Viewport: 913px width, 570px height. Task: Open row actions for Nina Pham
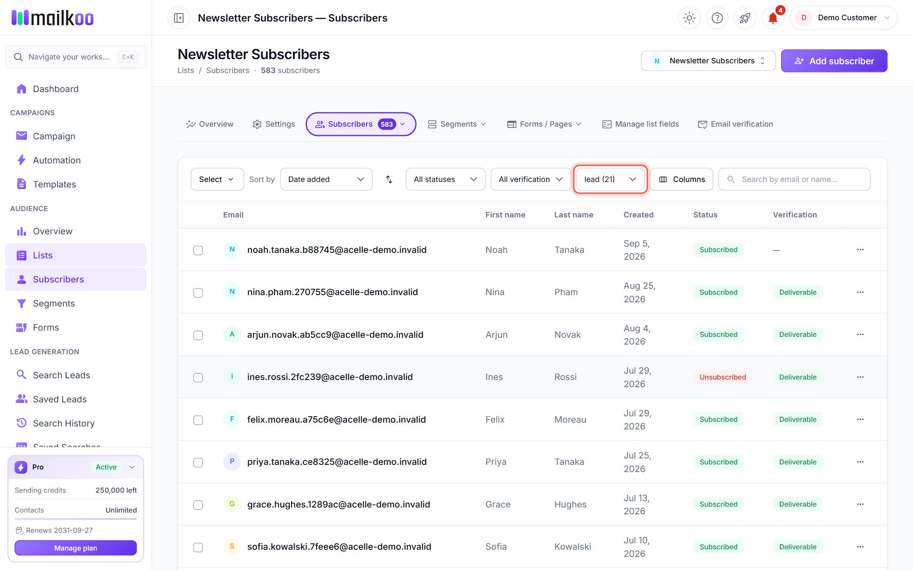click(860, 292)
